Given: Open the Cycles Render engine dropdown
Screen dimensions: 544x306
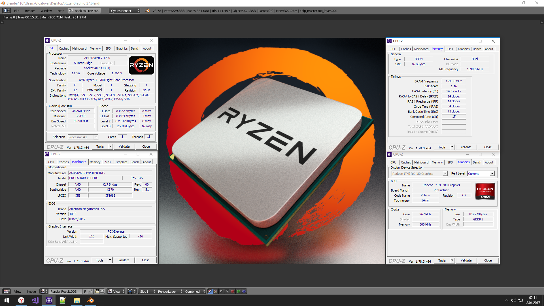Looking at the screenshot, I should [x=124, y=10].
